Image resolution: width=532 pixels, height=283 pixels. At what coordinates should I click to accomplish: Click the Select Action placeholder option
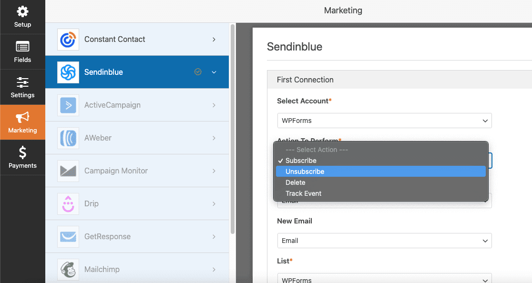[x=381, y=150]
